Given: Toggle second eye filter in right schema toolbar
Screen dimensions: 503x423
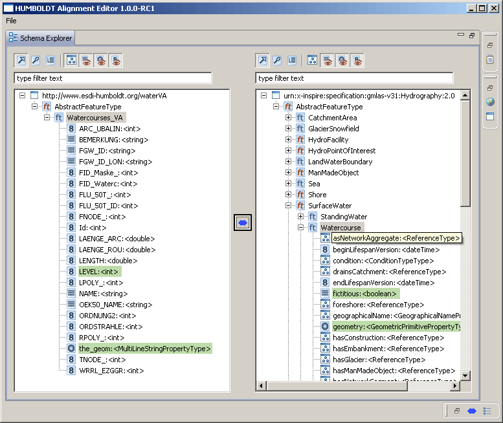Looking at the screenshot, I should [342, 60].
